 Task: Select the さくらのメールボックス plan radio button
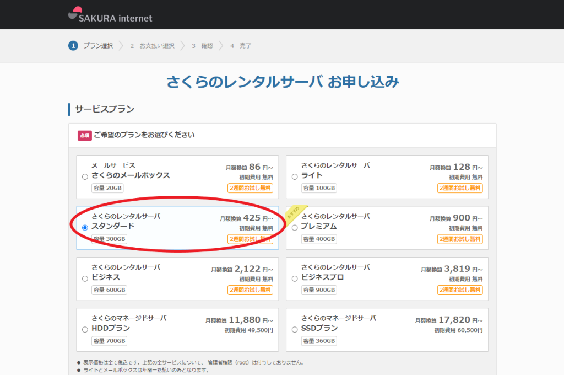tap(85, 177)
